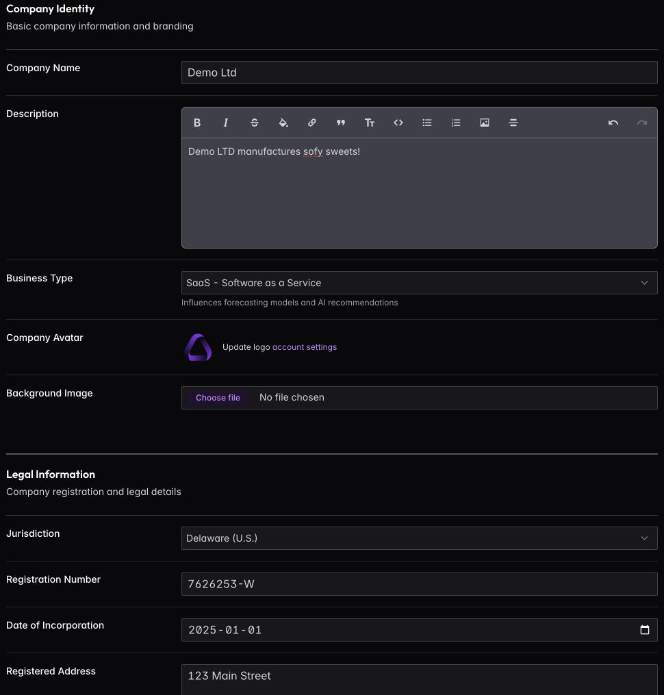Viewport: 664px width, 695px height.
Task: Toggle bold formatting in Description editor
Action: tap(197, 123)
